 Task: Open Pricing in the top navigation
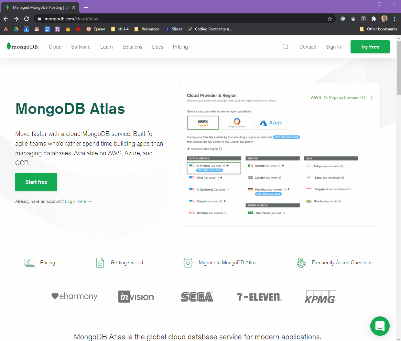pos(180,47)
